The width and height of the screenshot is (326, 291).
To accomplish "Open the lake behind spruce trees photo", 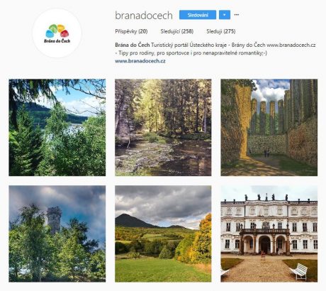I will pos(57,127).
